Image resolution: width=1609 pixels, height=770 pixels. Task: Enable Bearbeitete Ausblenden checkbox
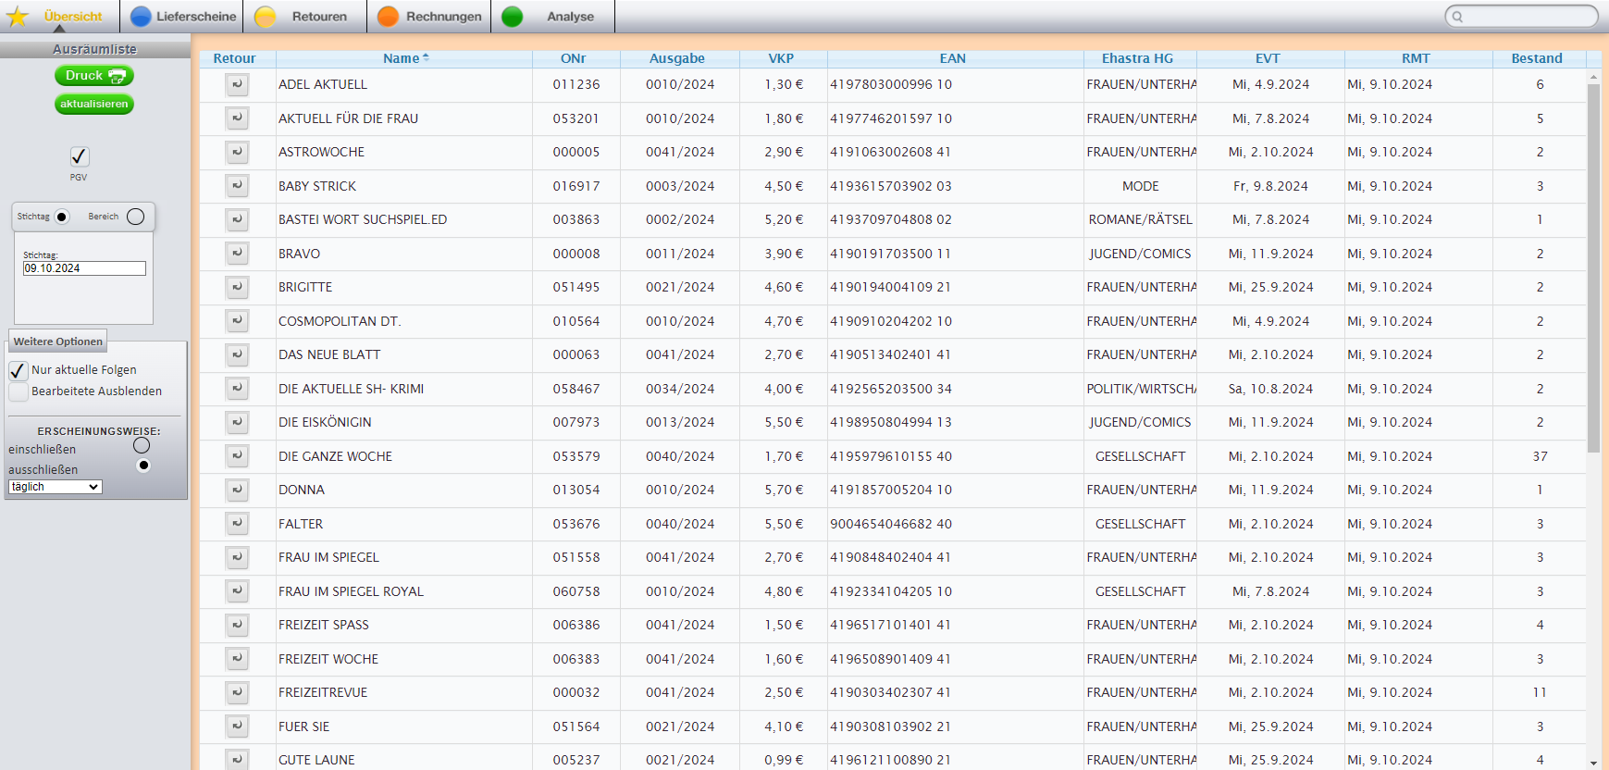(19, 391)
